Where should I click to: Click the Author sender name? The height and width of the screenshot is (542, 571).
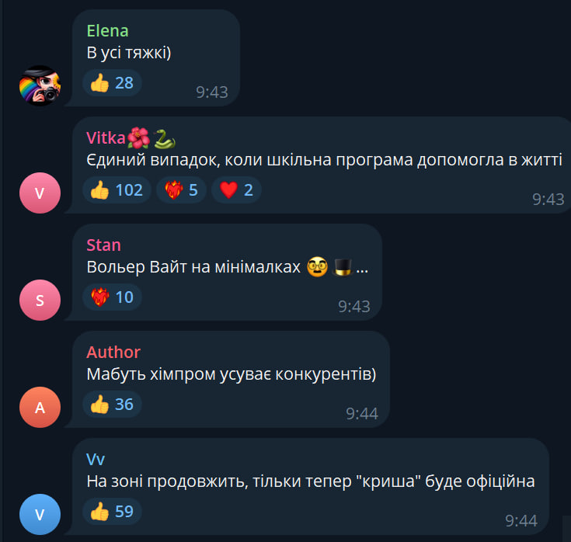[113, 353]
